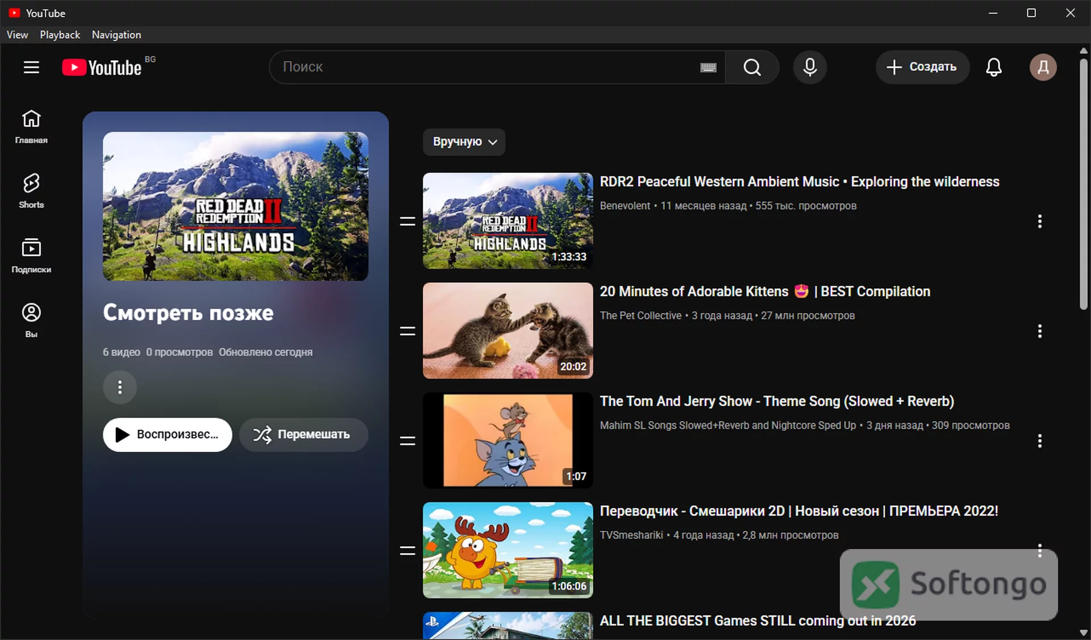This screenshot has width=1091, height=640.
Task: Click the drag handle of the RDR2 video
Action: click(x=407, y=221)
